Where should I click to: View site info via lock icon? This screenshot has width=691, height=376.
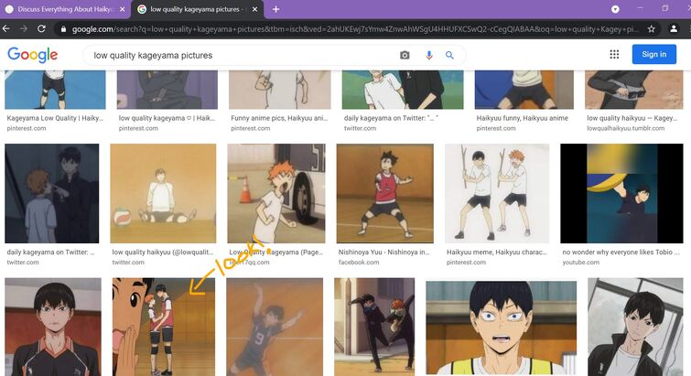63,29
